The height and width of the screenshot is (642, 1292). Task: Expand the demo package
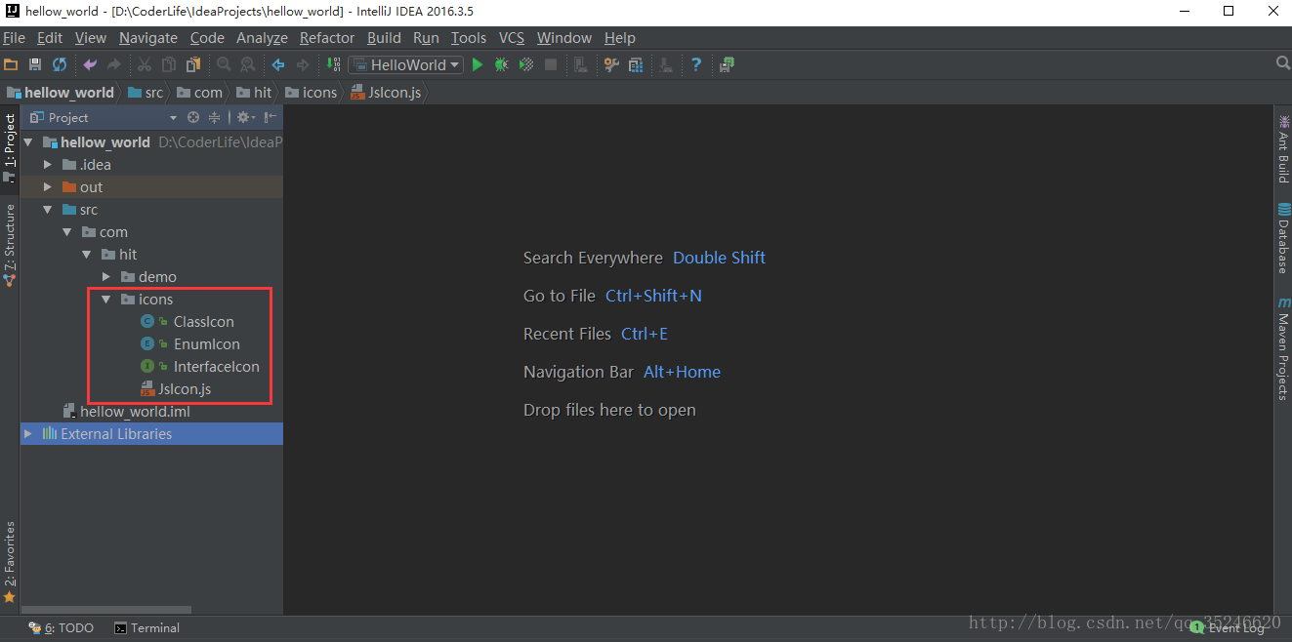(x=106, y=276)
